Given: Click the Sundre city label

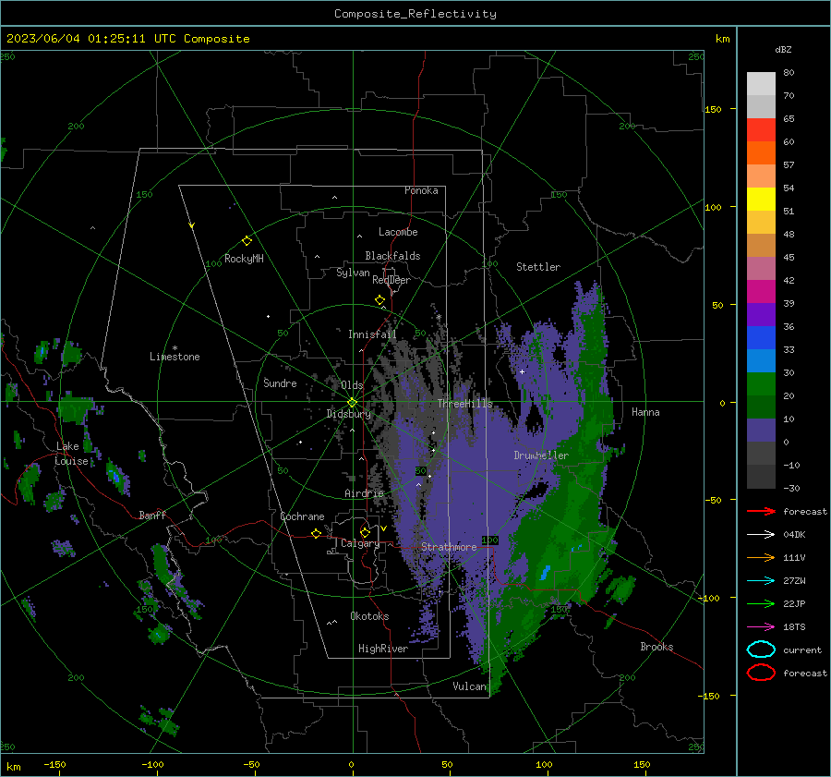Looking at the screenshot, I should pos(280,382).
